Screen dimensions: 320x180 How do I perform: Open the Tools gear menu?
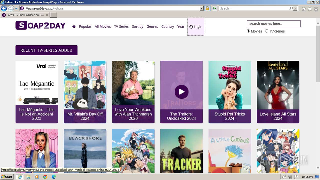[316, 9]
